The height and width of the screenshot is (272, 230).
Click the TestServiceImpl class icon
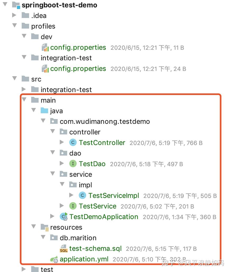(82, 196)
